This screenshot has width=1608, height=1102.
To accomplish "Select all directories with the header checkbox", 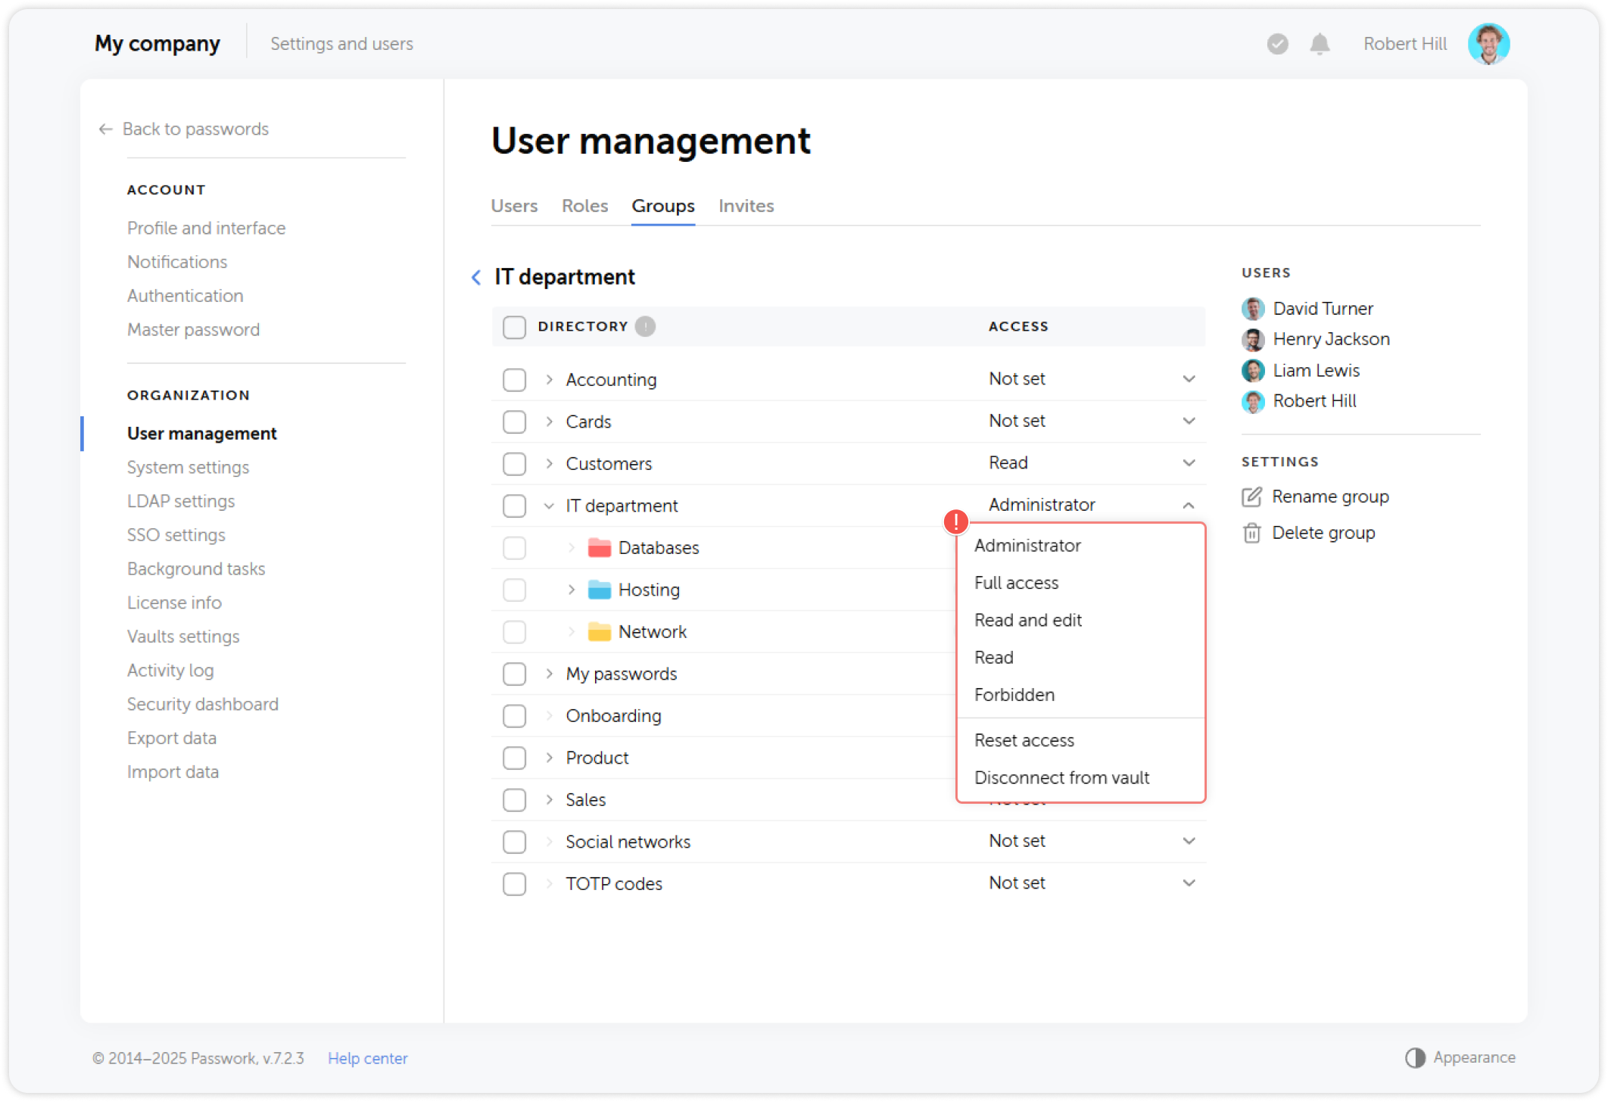I will click(x=514, y=326).
